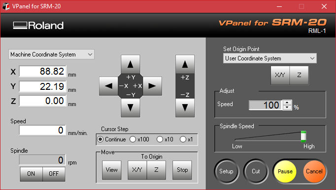Viewport: 336px width, 190px height.
Task: Move to Z origin
Action: point(156,170)
